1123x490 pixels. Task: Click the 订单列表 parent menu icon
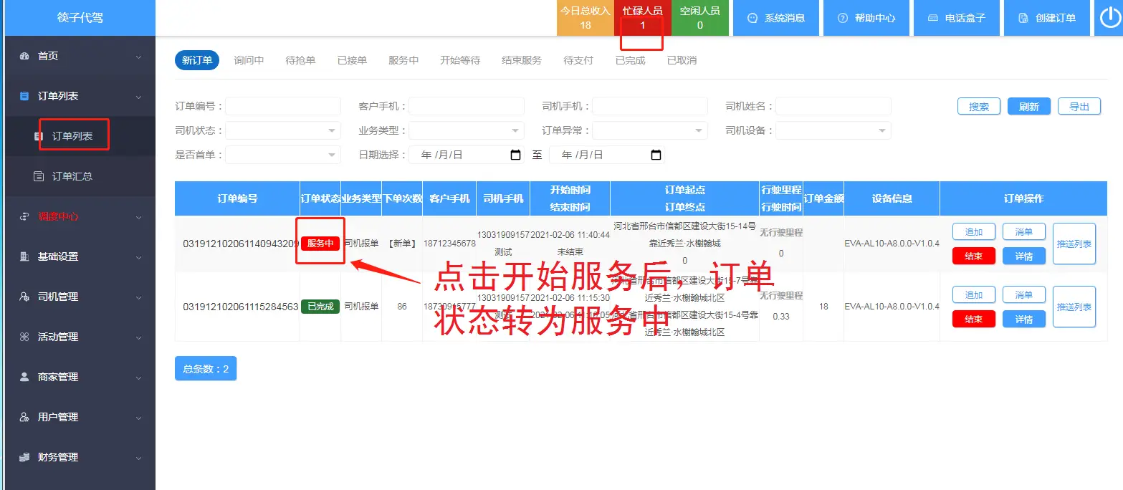point(24,96)
